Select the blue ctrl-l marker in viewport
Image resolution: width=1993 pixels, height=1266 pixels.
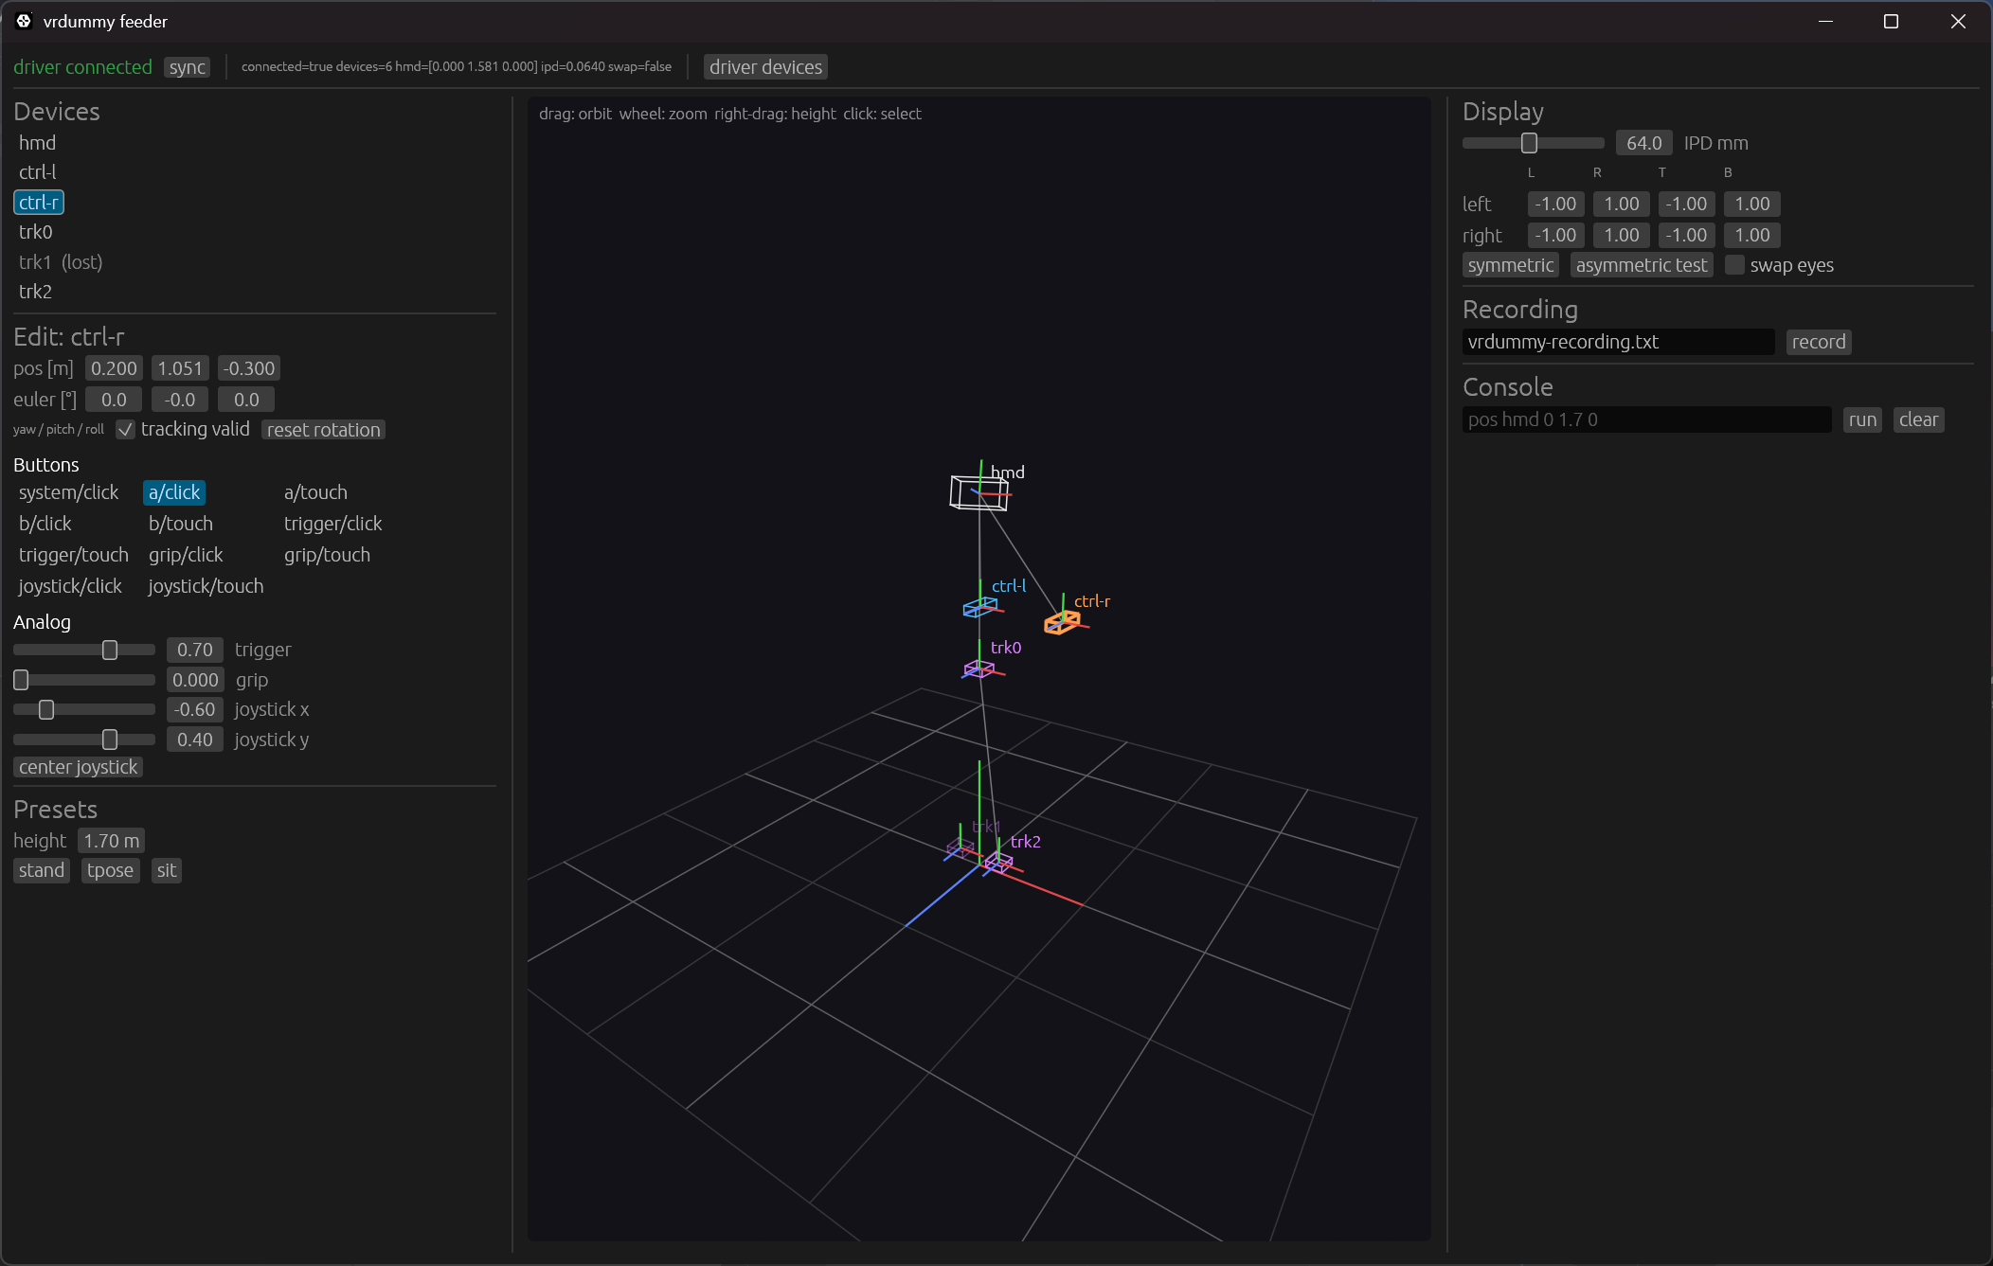click(979, 607)
